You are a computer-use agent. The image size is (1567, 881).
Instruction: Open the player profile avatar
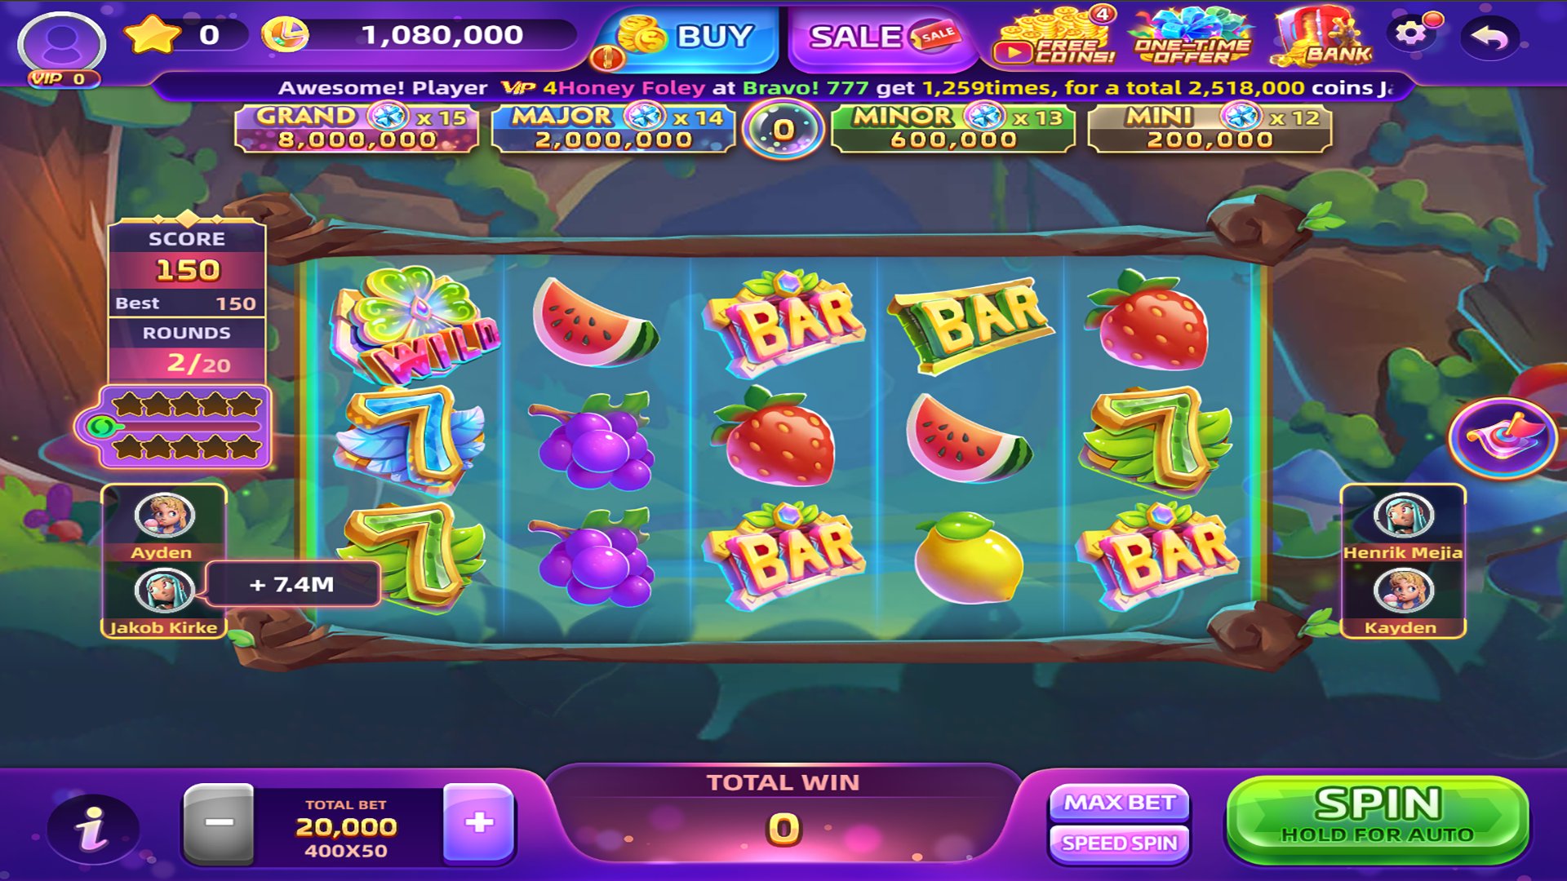(62, 44)
